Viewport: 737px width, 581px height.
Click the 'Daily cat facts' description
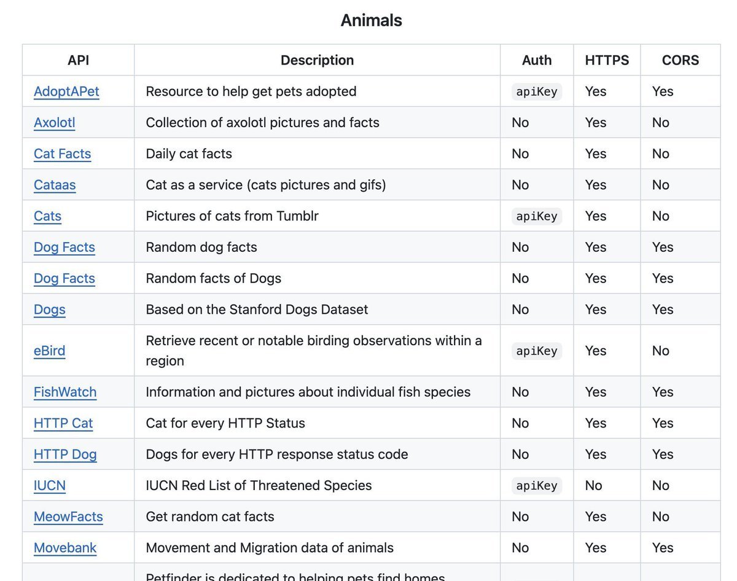[x=189, y=154]
